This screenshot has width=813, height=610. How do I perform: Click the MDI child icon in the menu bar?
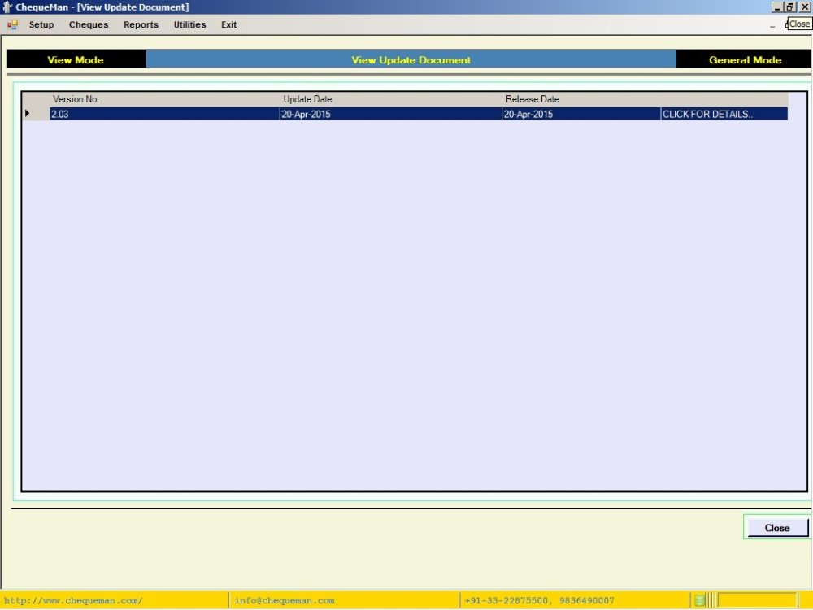coord(12,24)
